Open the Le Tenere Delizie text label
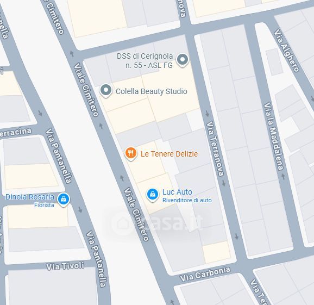The image size is (314, 305). point(169,154)
